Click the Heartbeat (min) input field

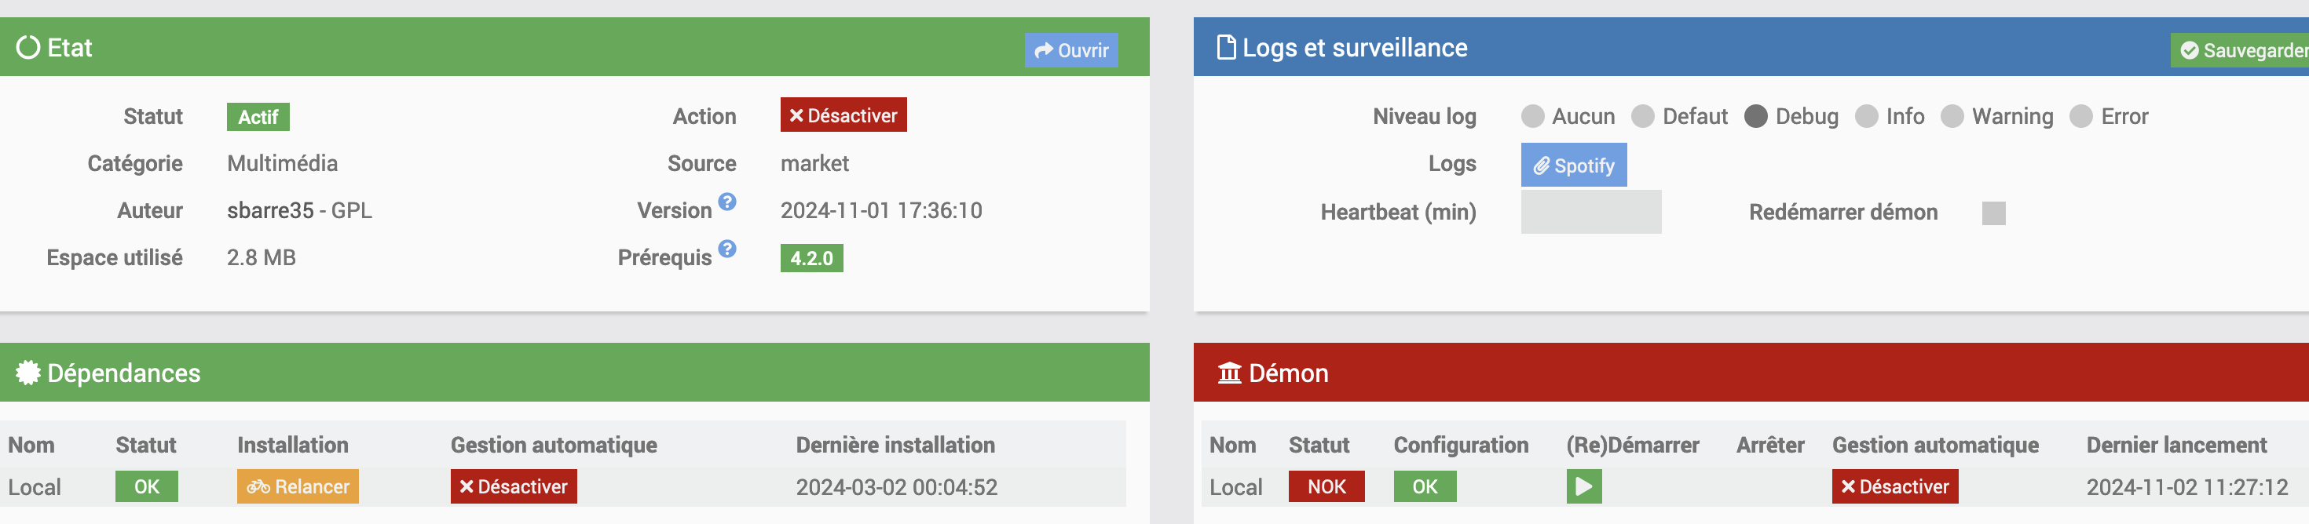1591,213
